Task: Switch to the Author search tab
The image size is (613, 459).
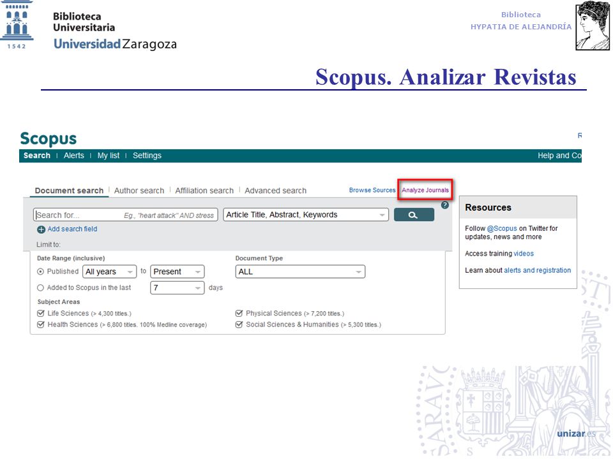Action: pyautogui.click(x=139, y=191)
